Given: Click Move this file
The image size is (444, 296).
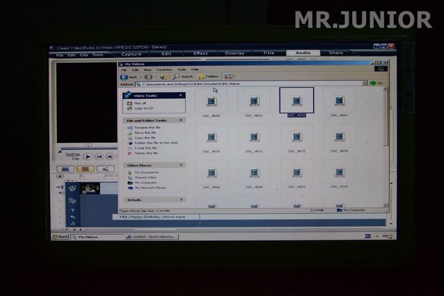Looking at the screenshot, I should tap(146, 133).
